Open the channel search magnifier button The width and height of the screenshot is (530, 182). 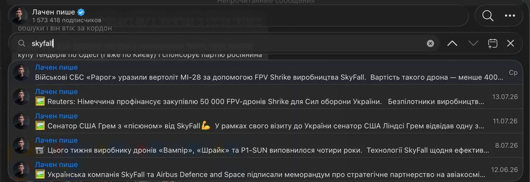488,16
